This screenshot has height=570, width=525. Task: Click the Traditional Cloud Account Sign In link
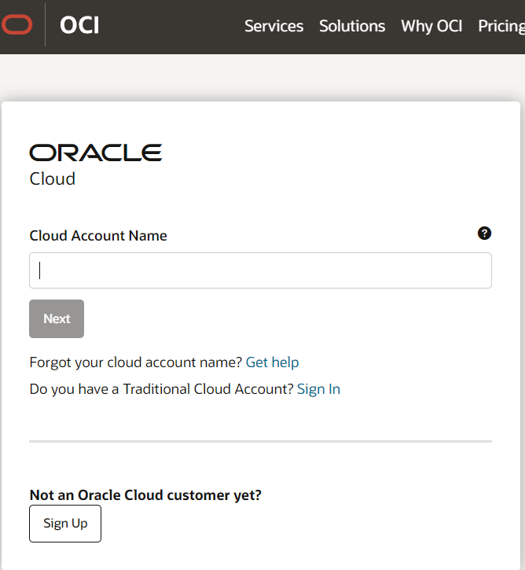tap(318, 389)
